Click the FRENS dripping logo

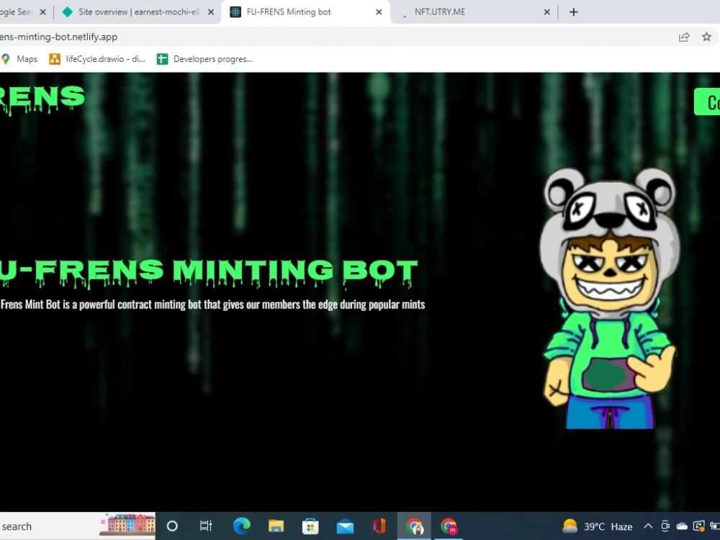tap(42, 99)
